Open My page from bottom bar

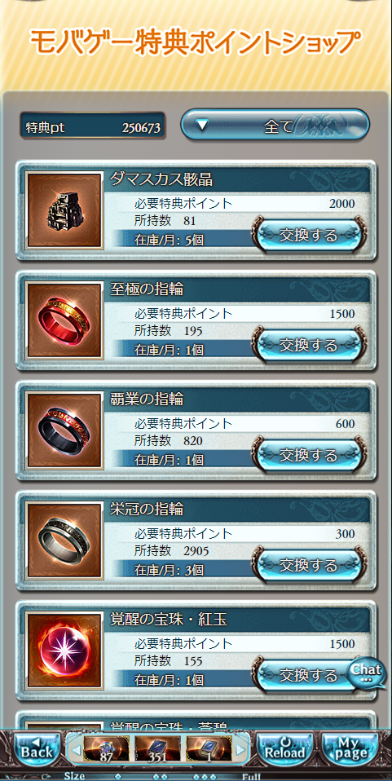[x=352, y=749]
